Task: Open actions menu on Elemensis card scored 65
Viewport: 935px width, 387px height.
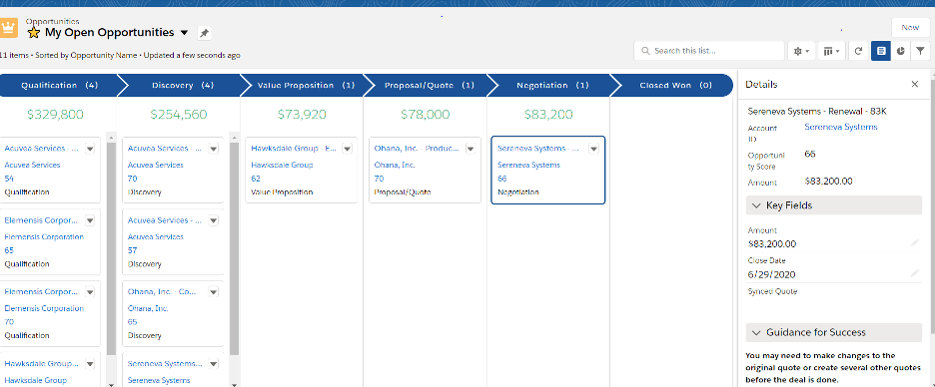Action: tap(90, 220)
